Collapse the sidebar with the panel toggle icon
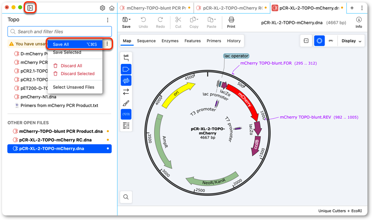The width and height of the screenshot is (372, 220). [30, 8]
